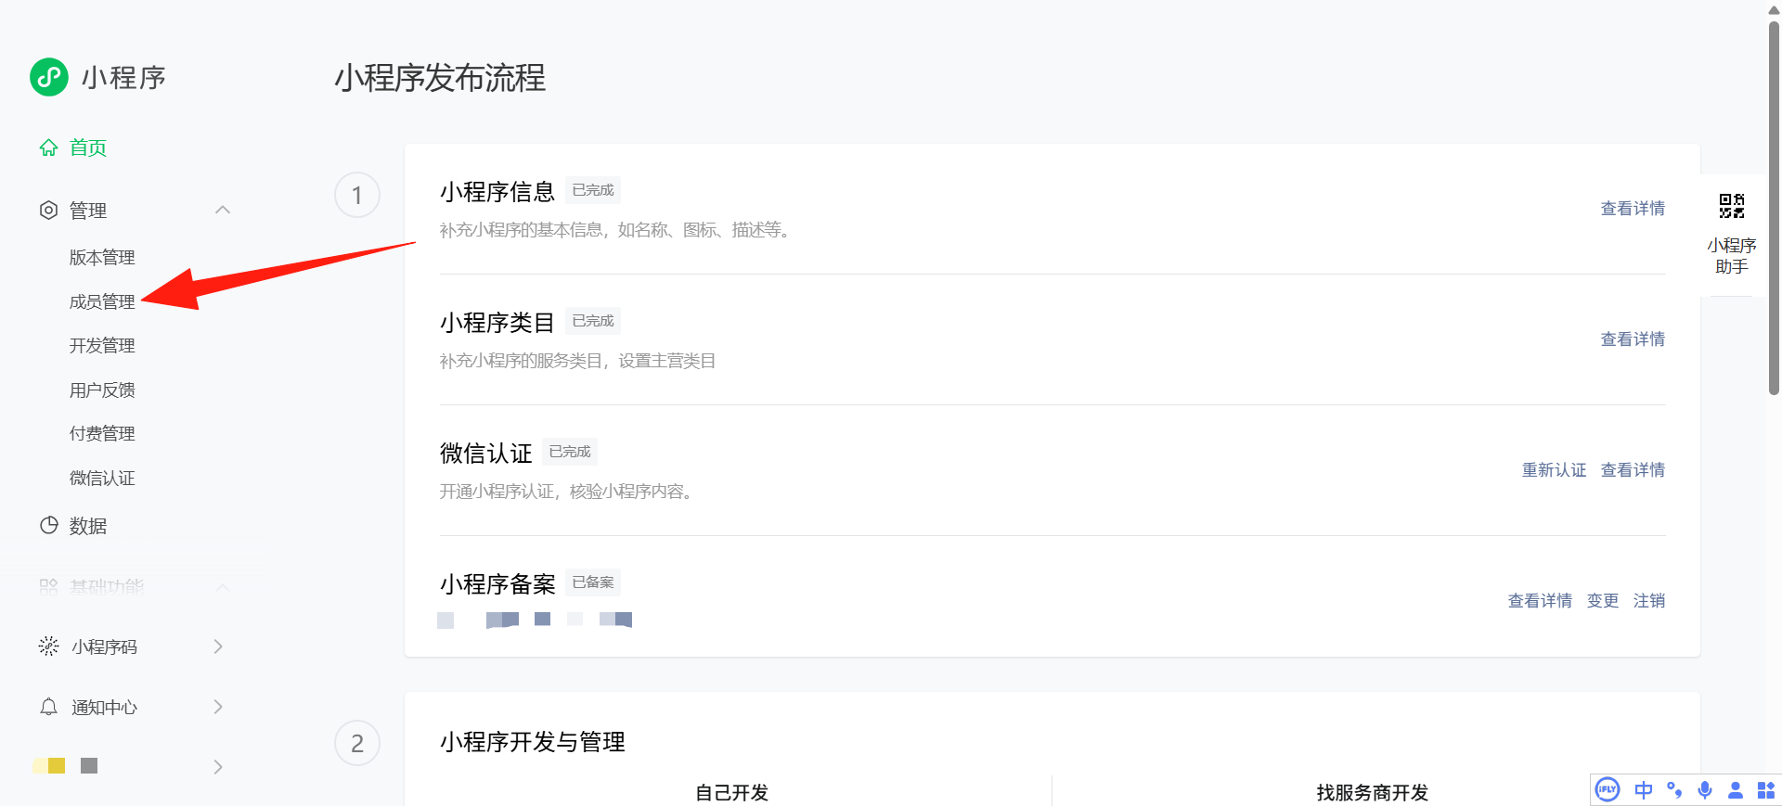View details for 小程序类目
The width and height of the screenshot is (1782, 806).
point(1633,339)
